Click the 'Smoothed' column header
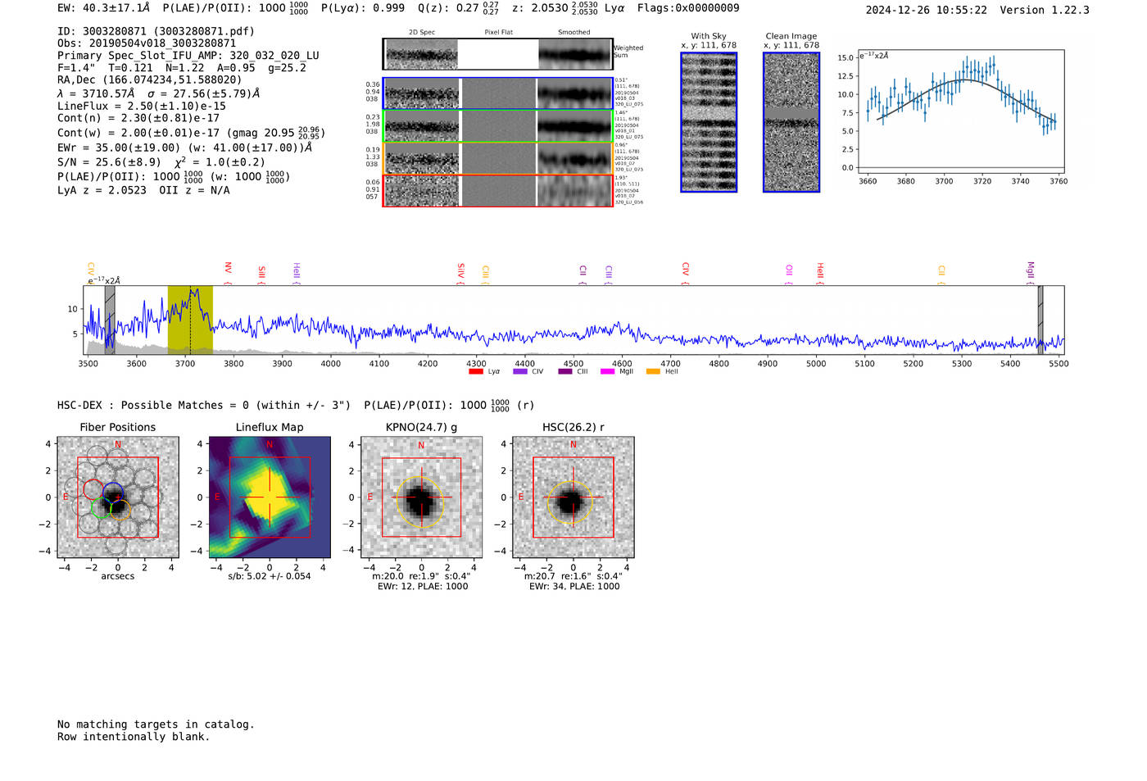The width and height of the screenshot is (1147, 781). click(x=573, y=33)
